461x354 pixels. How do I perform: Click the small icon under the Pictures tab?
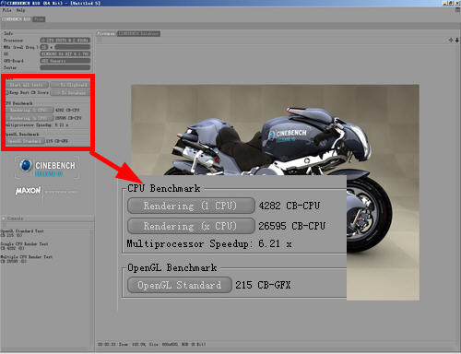coord(100,41)
